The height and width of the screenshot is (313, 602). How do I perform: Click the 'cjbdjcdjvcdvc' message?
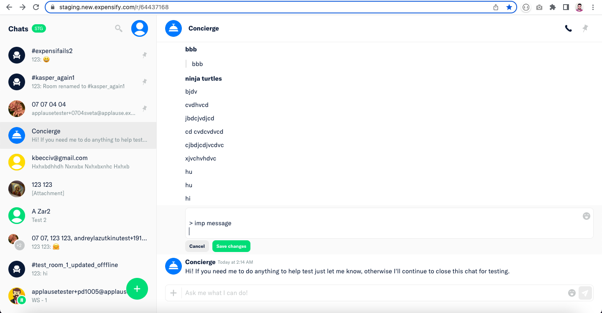point(205,145)
